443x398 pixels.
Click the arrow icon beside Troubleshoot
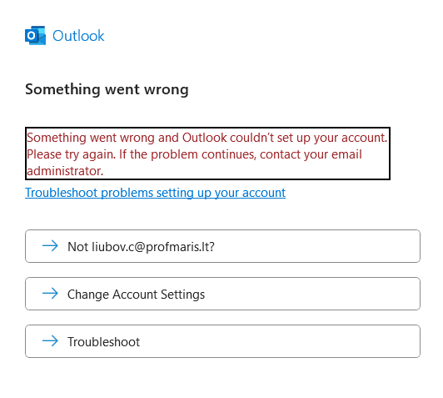50,340
